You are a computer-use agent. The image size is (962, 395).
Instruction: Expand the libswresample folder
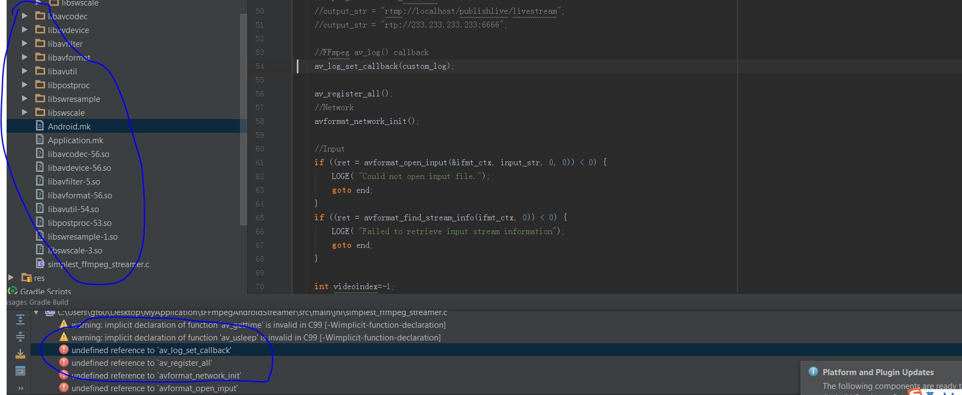(x=24, y=99)
